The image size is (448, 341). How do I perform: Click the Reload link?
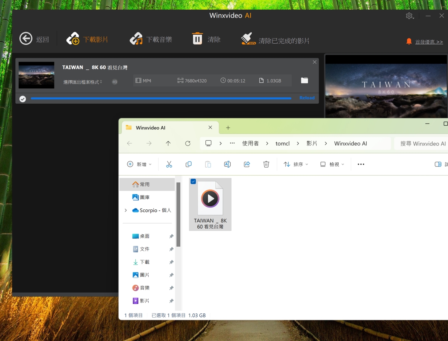[307, 98]
